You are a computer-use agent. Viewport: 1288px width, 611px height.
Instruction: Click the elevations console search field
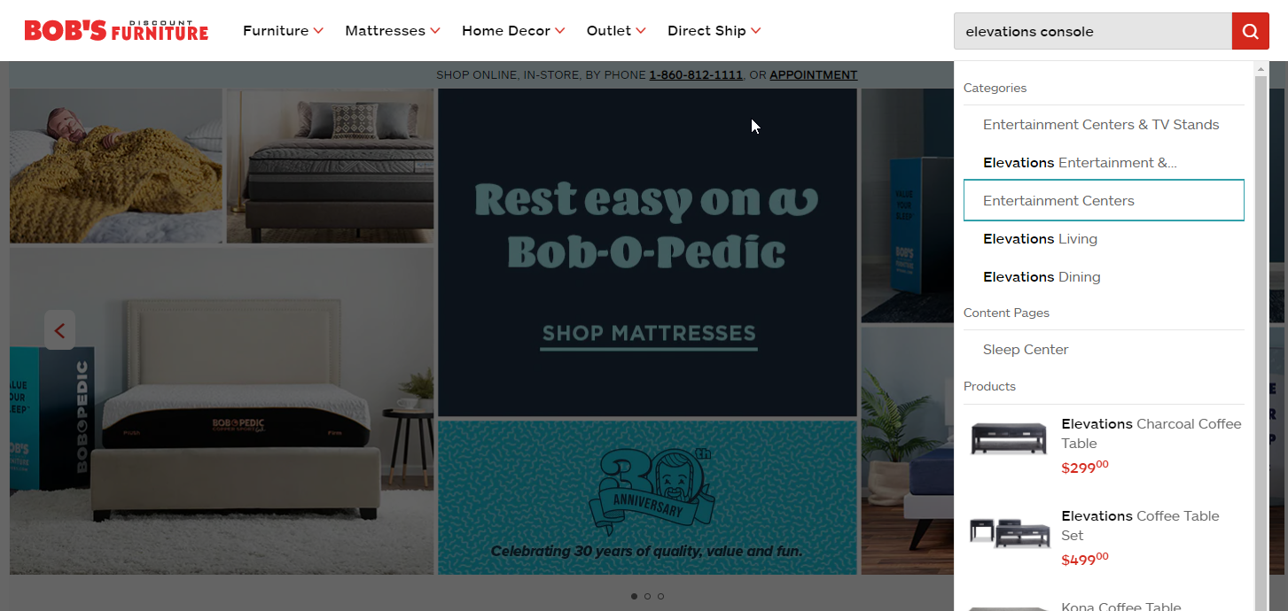pyautogui.click(x=1093, y=31)
